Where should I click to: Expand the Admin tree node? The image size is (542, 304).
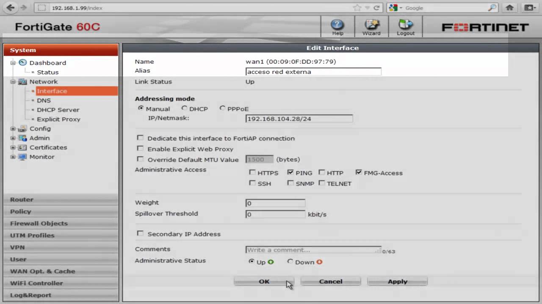(x=13, y=138)
